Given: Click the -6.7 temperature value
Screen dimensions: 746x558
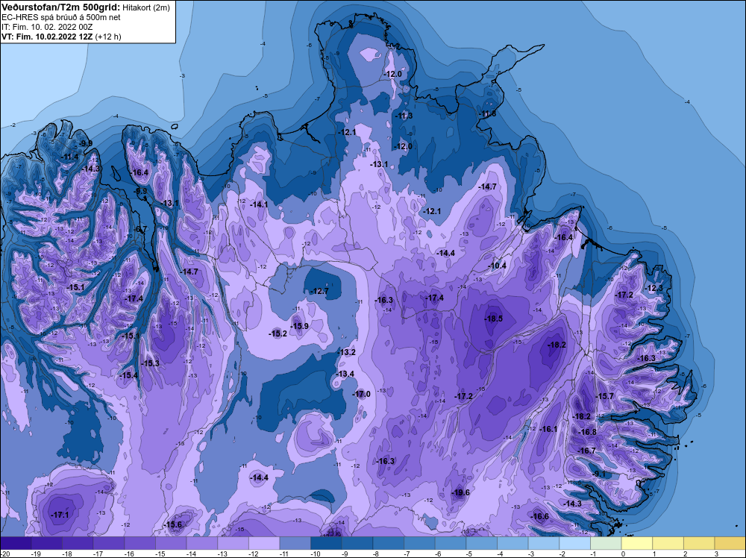Looking at the screenshot, I should click(141, 229).
